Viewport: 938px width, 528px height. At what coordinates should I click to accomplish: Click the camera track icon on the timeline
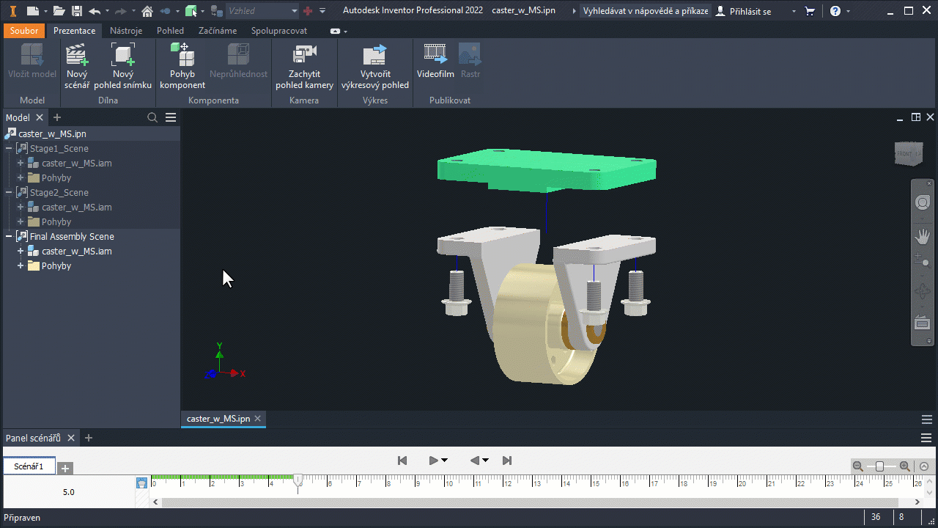141,483
